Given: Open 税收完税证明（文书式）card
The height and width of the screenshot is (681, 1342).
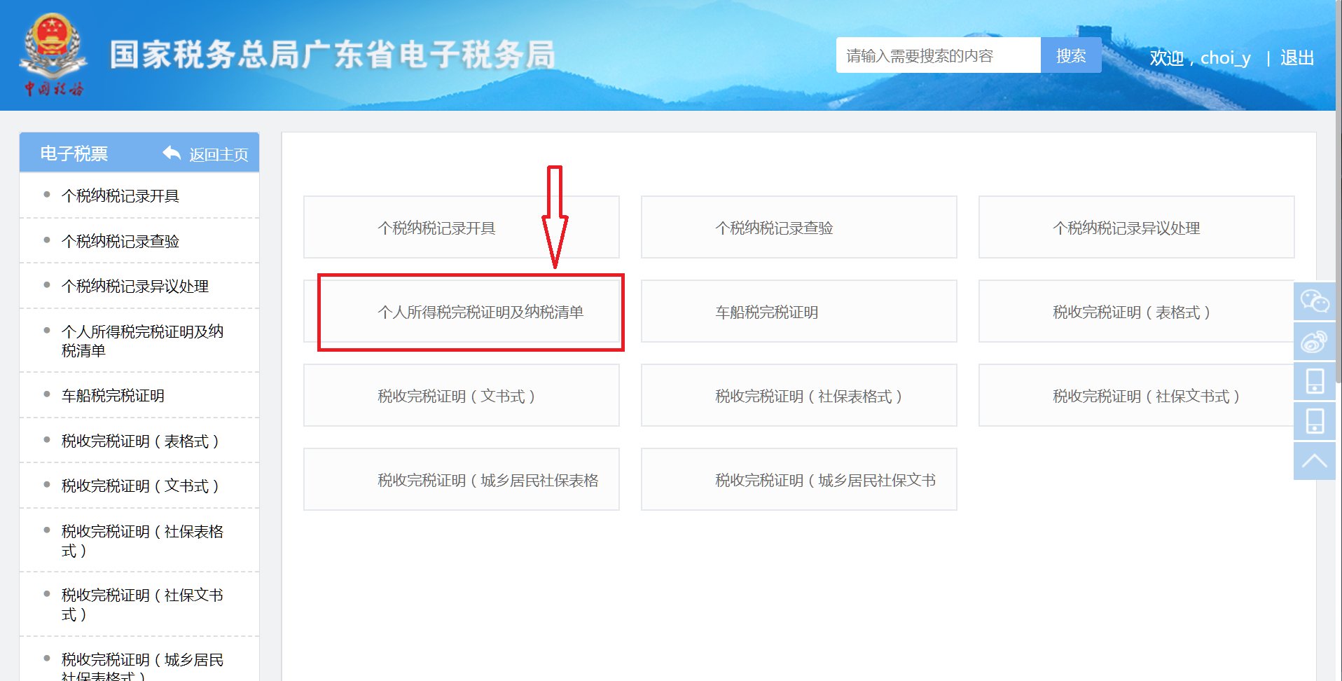Looking at the screenshot, I should tap(460, 395).
